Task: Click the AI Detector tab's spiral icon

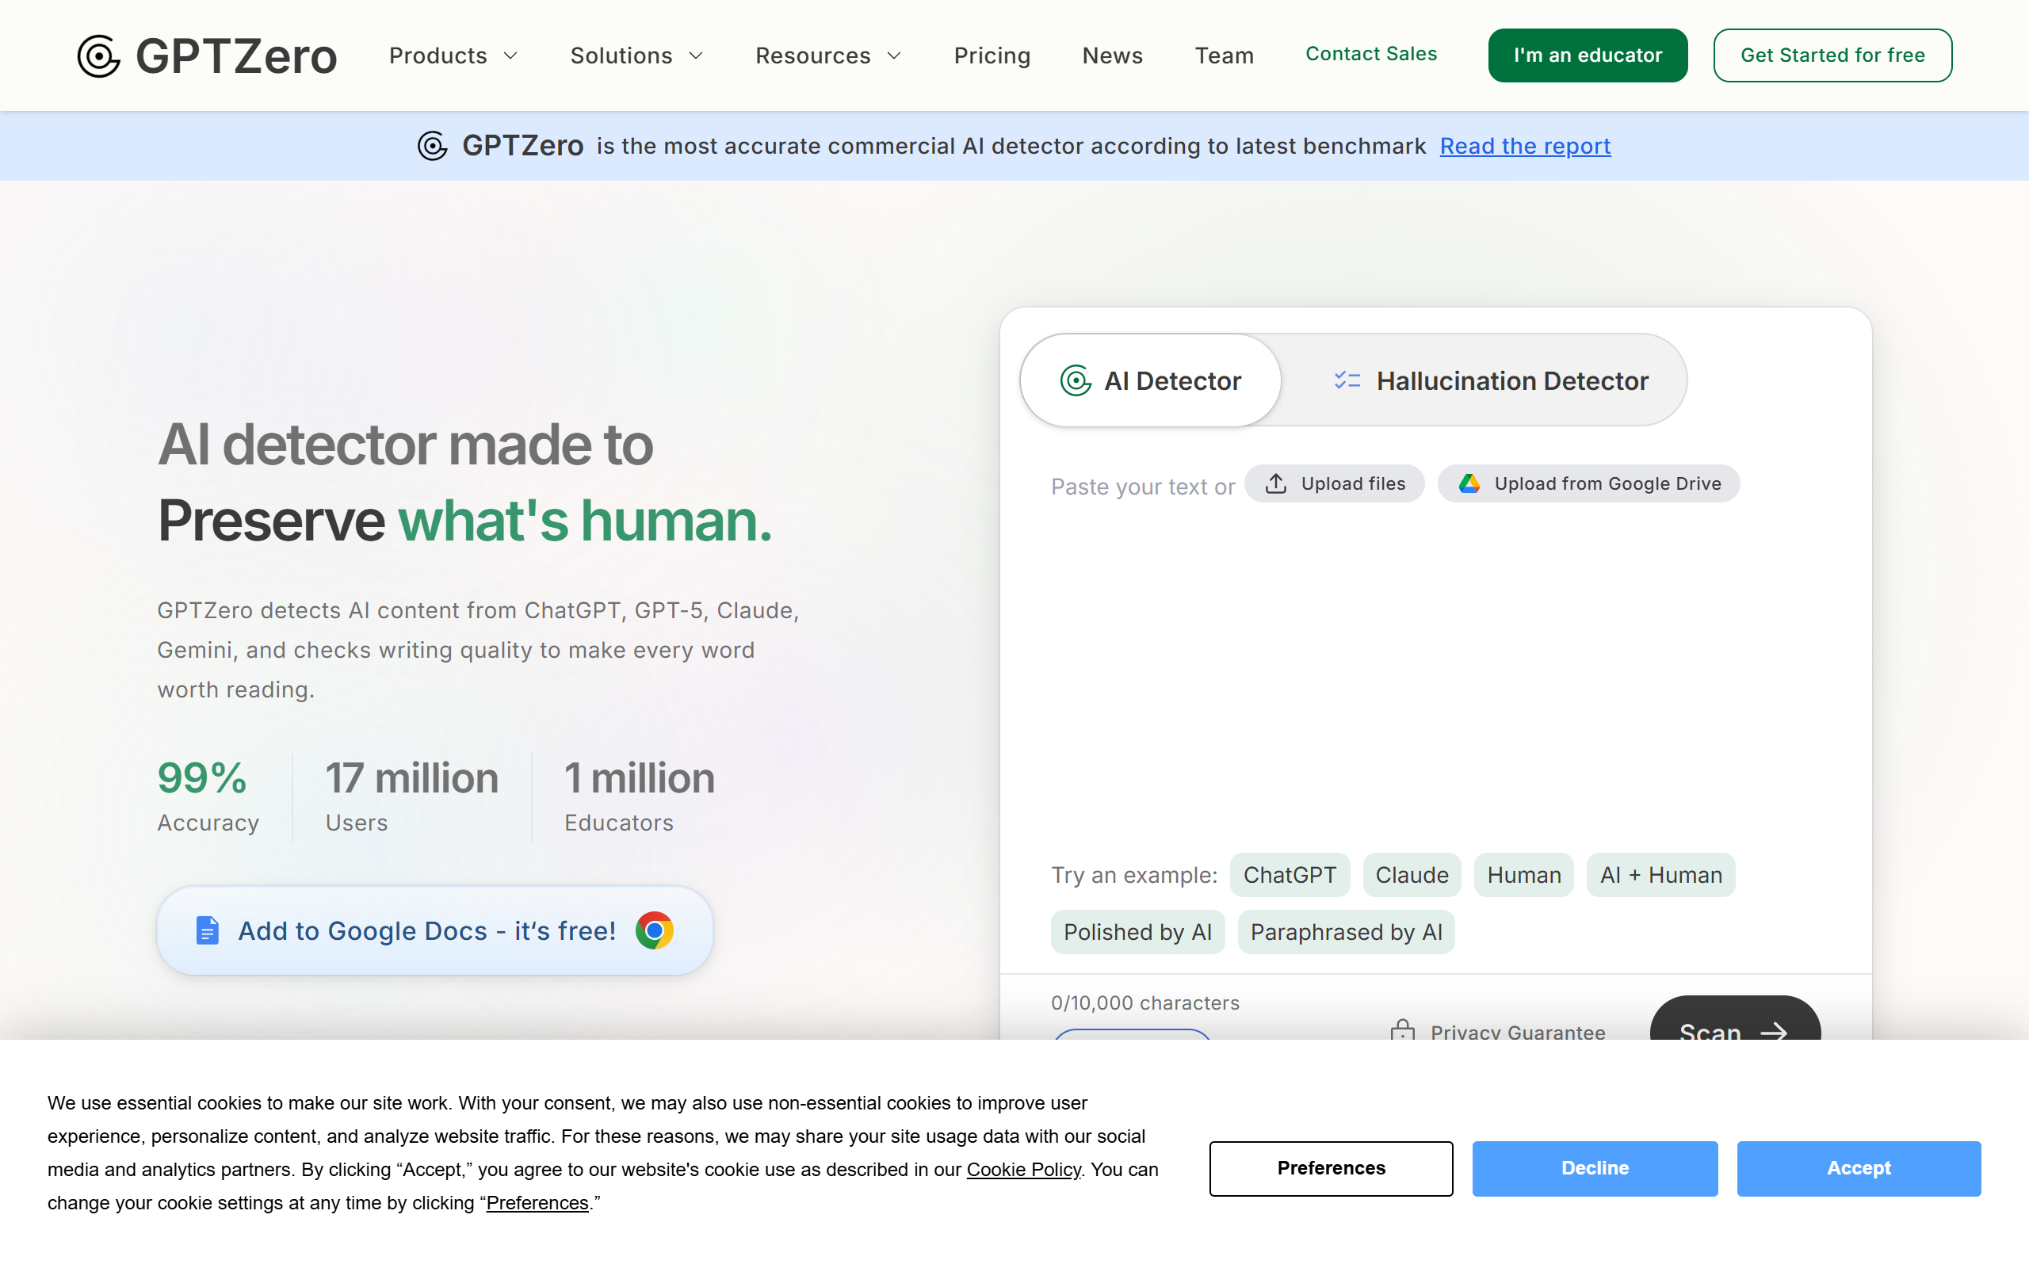Action: [x=1076, y=380]
